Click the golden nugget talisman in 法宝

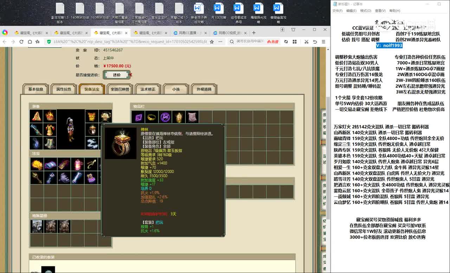coord(37,164)
